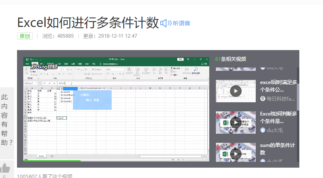The height and width of the screenshot is (178, 323).
Task: Click the main Excel video frame
Action: [x=116, y=109]
